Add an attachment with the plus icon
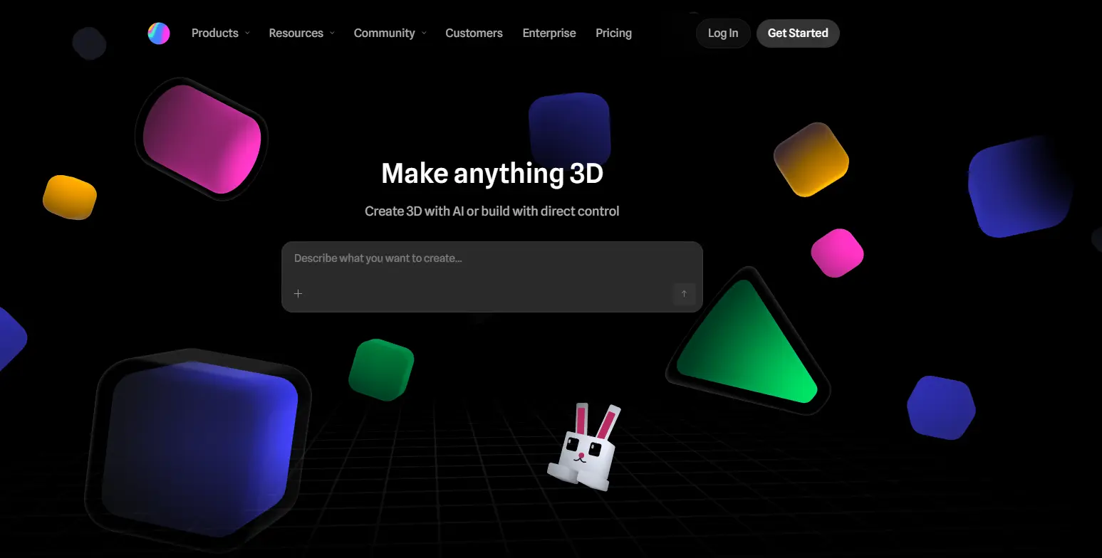This screenshot has width=1102, height=558. [298, 293]
